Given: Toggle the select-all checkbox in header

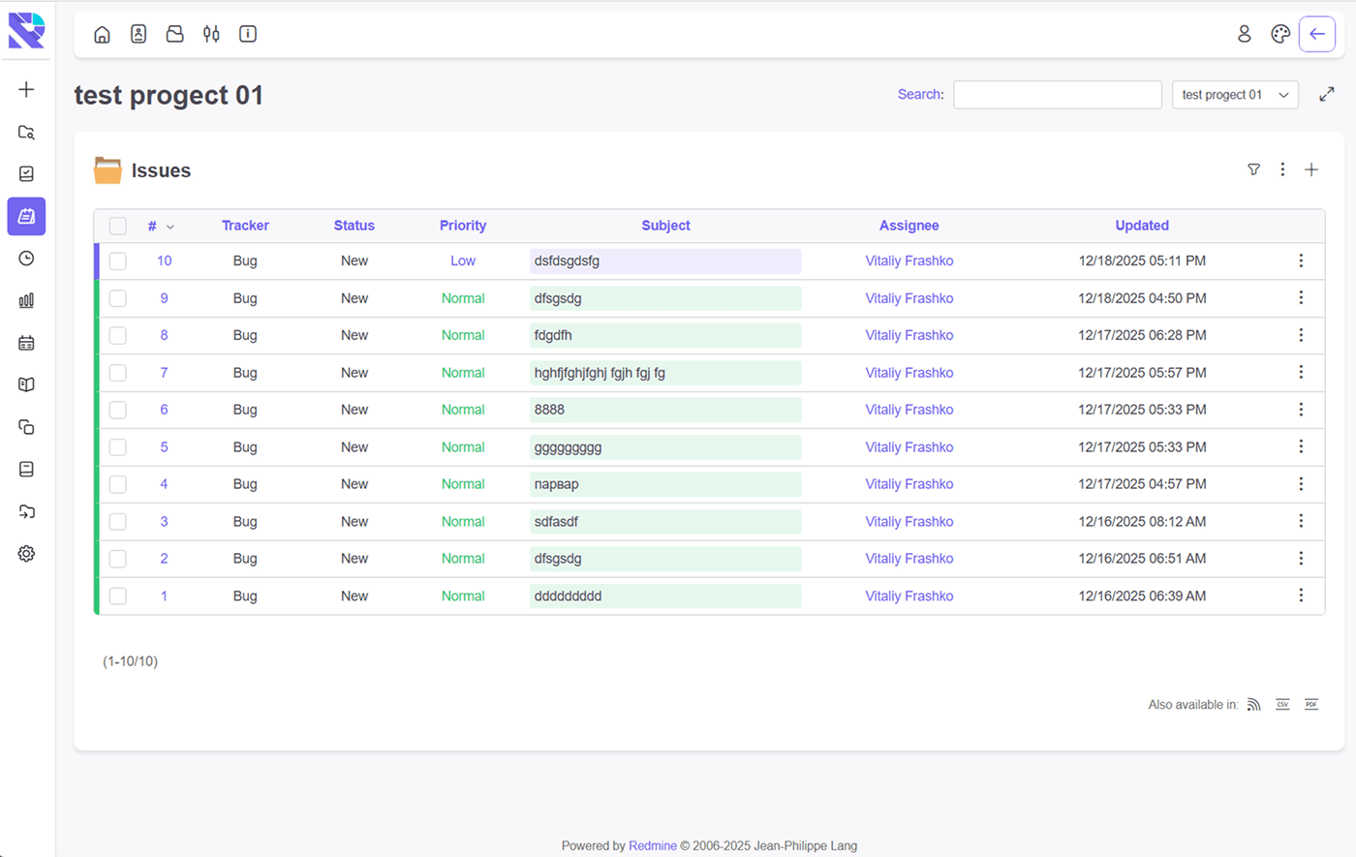Looking at the screenshot, I should click(118, 226).
